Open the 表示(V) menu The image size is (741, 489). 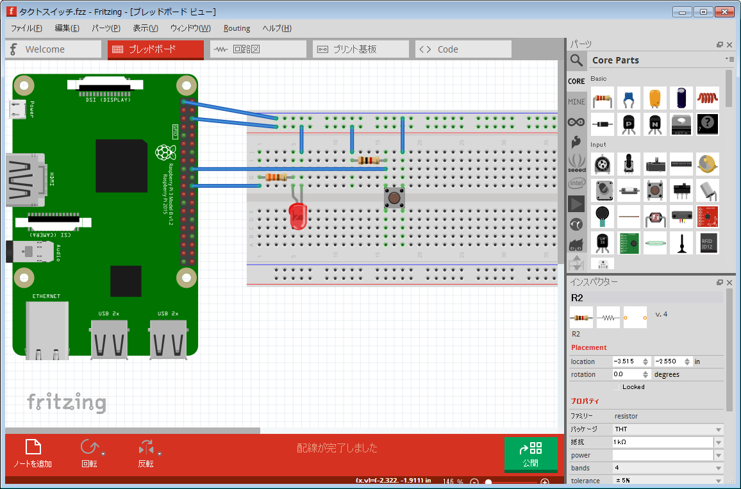(146, 28)
